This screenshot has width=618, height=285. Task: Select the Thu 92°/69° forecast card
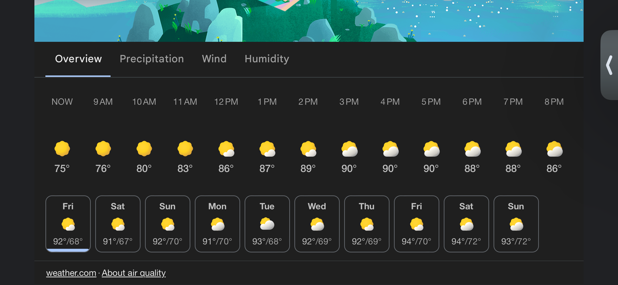366,224
